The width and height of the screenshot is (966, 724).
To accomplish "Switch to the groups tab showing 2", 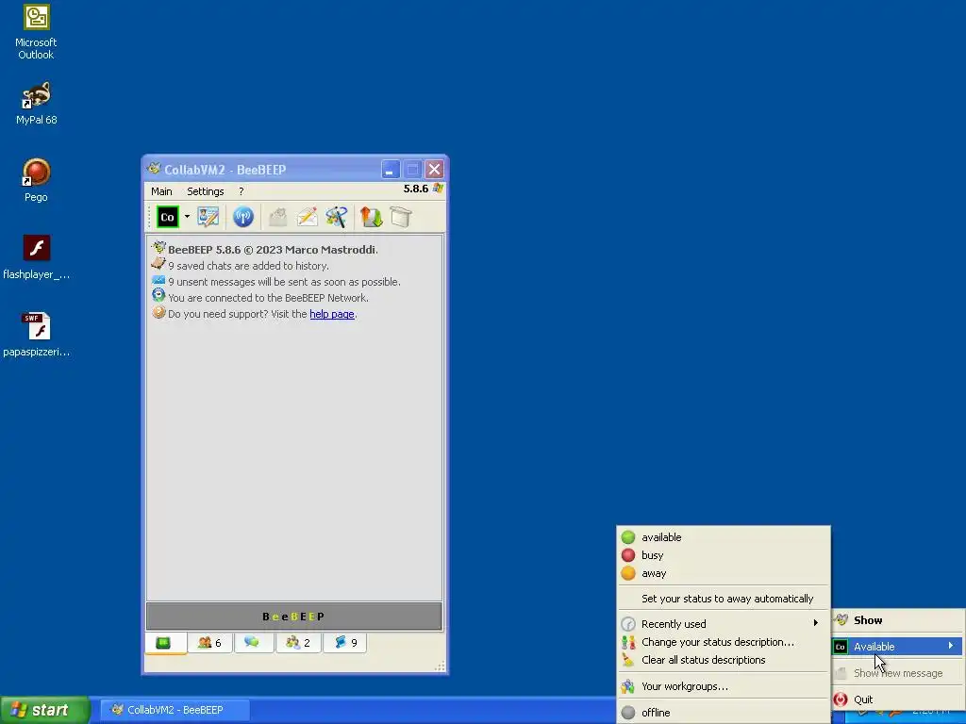I will pyautogui.click(x=298, y=643).
